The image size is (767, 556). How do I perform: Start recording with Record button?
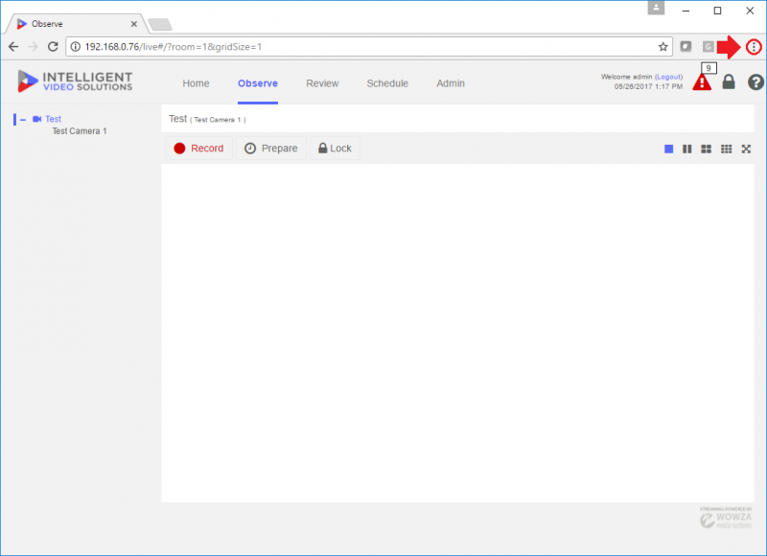pos(199,149)
